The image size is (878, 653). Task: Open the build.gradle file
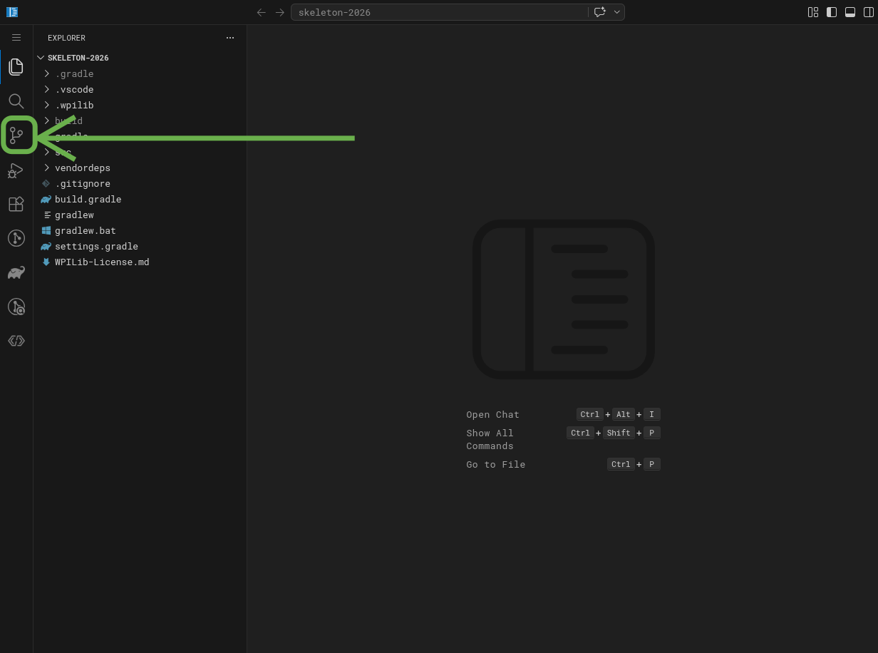(x=140, y=199)
